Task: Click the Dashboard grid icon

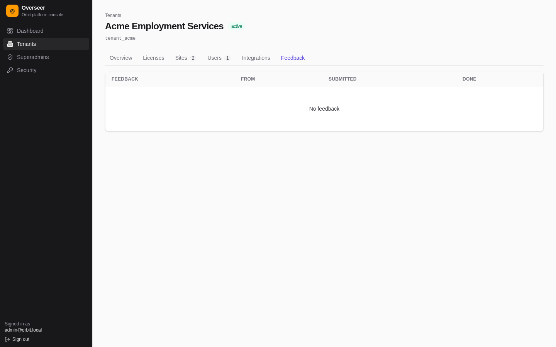Action: [x=10, y=31]
